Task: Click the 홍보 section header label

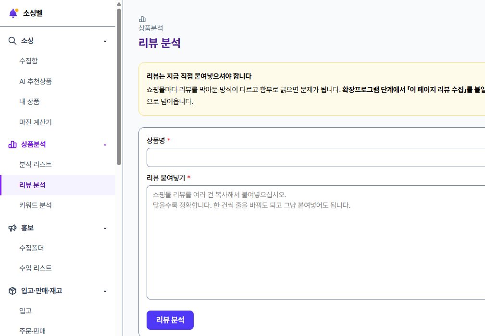Action: click(27, 228)
